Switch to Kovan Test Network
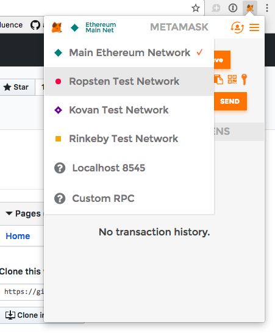275x333 pixels. [129, 110]
